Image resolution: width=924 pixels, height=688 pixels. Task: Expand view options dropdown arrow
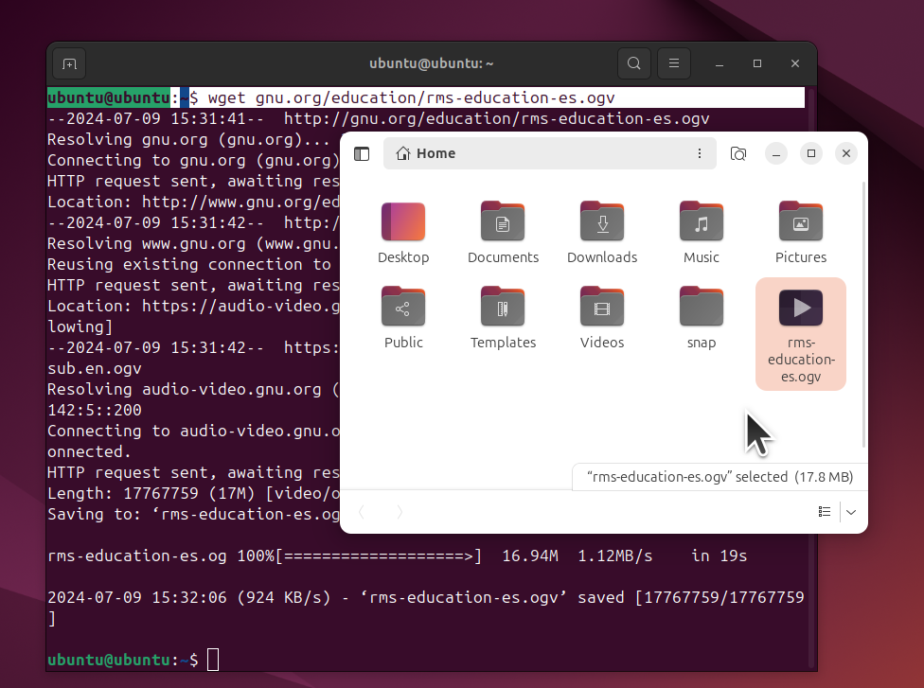tap(851, 511)
